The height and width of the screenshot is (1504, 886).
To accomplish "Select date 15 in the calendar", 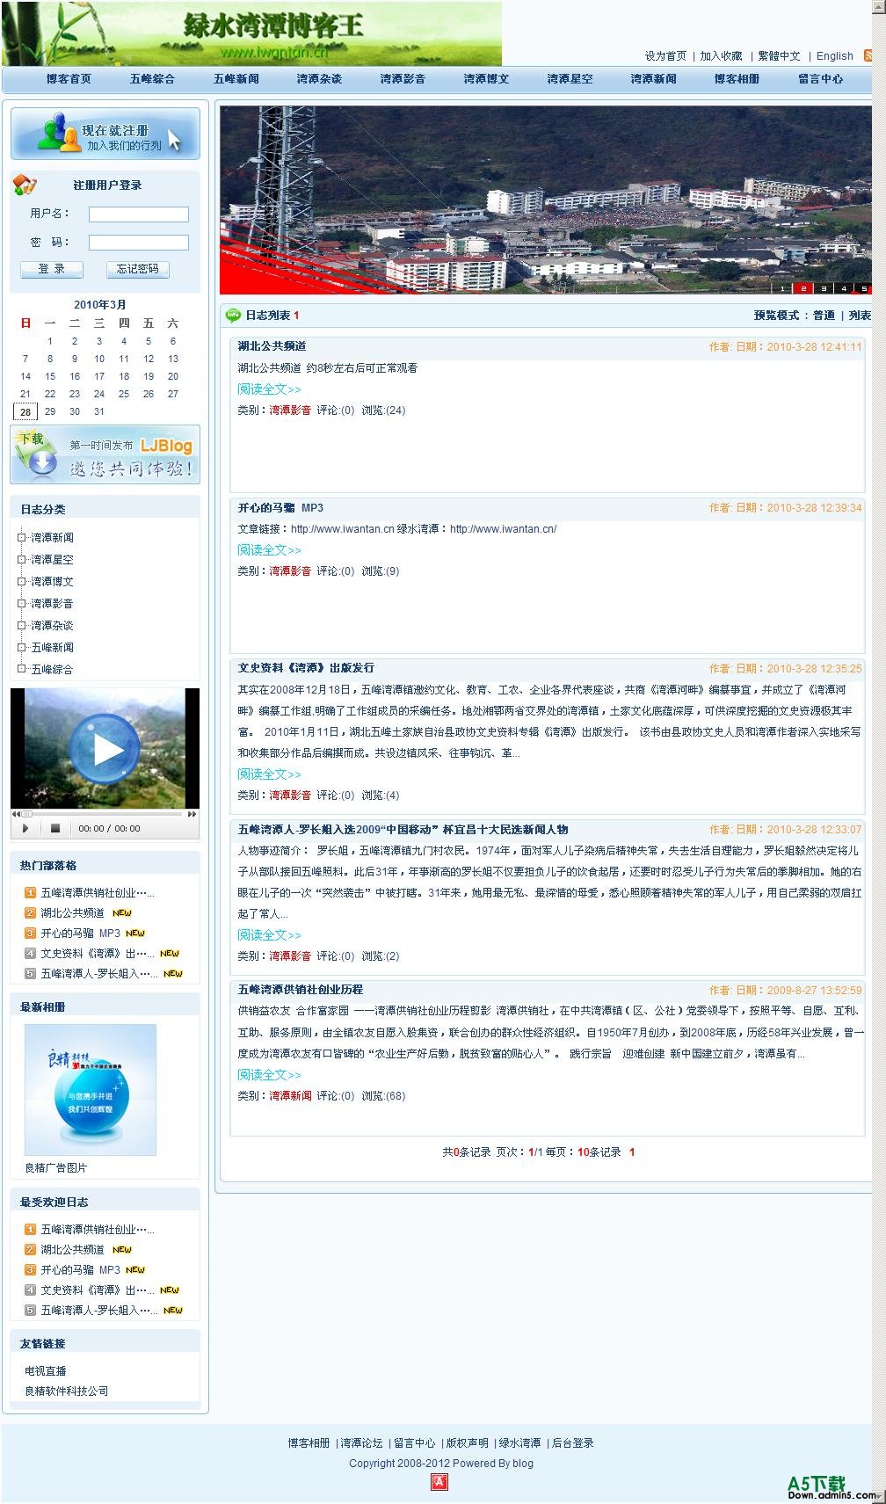I will click(x=50, y=376).
